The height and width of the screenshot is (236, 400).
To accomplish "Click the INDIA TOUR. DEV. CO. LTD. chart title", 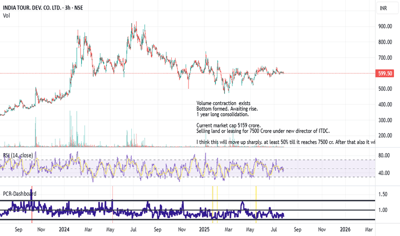I will click(43, 8).
